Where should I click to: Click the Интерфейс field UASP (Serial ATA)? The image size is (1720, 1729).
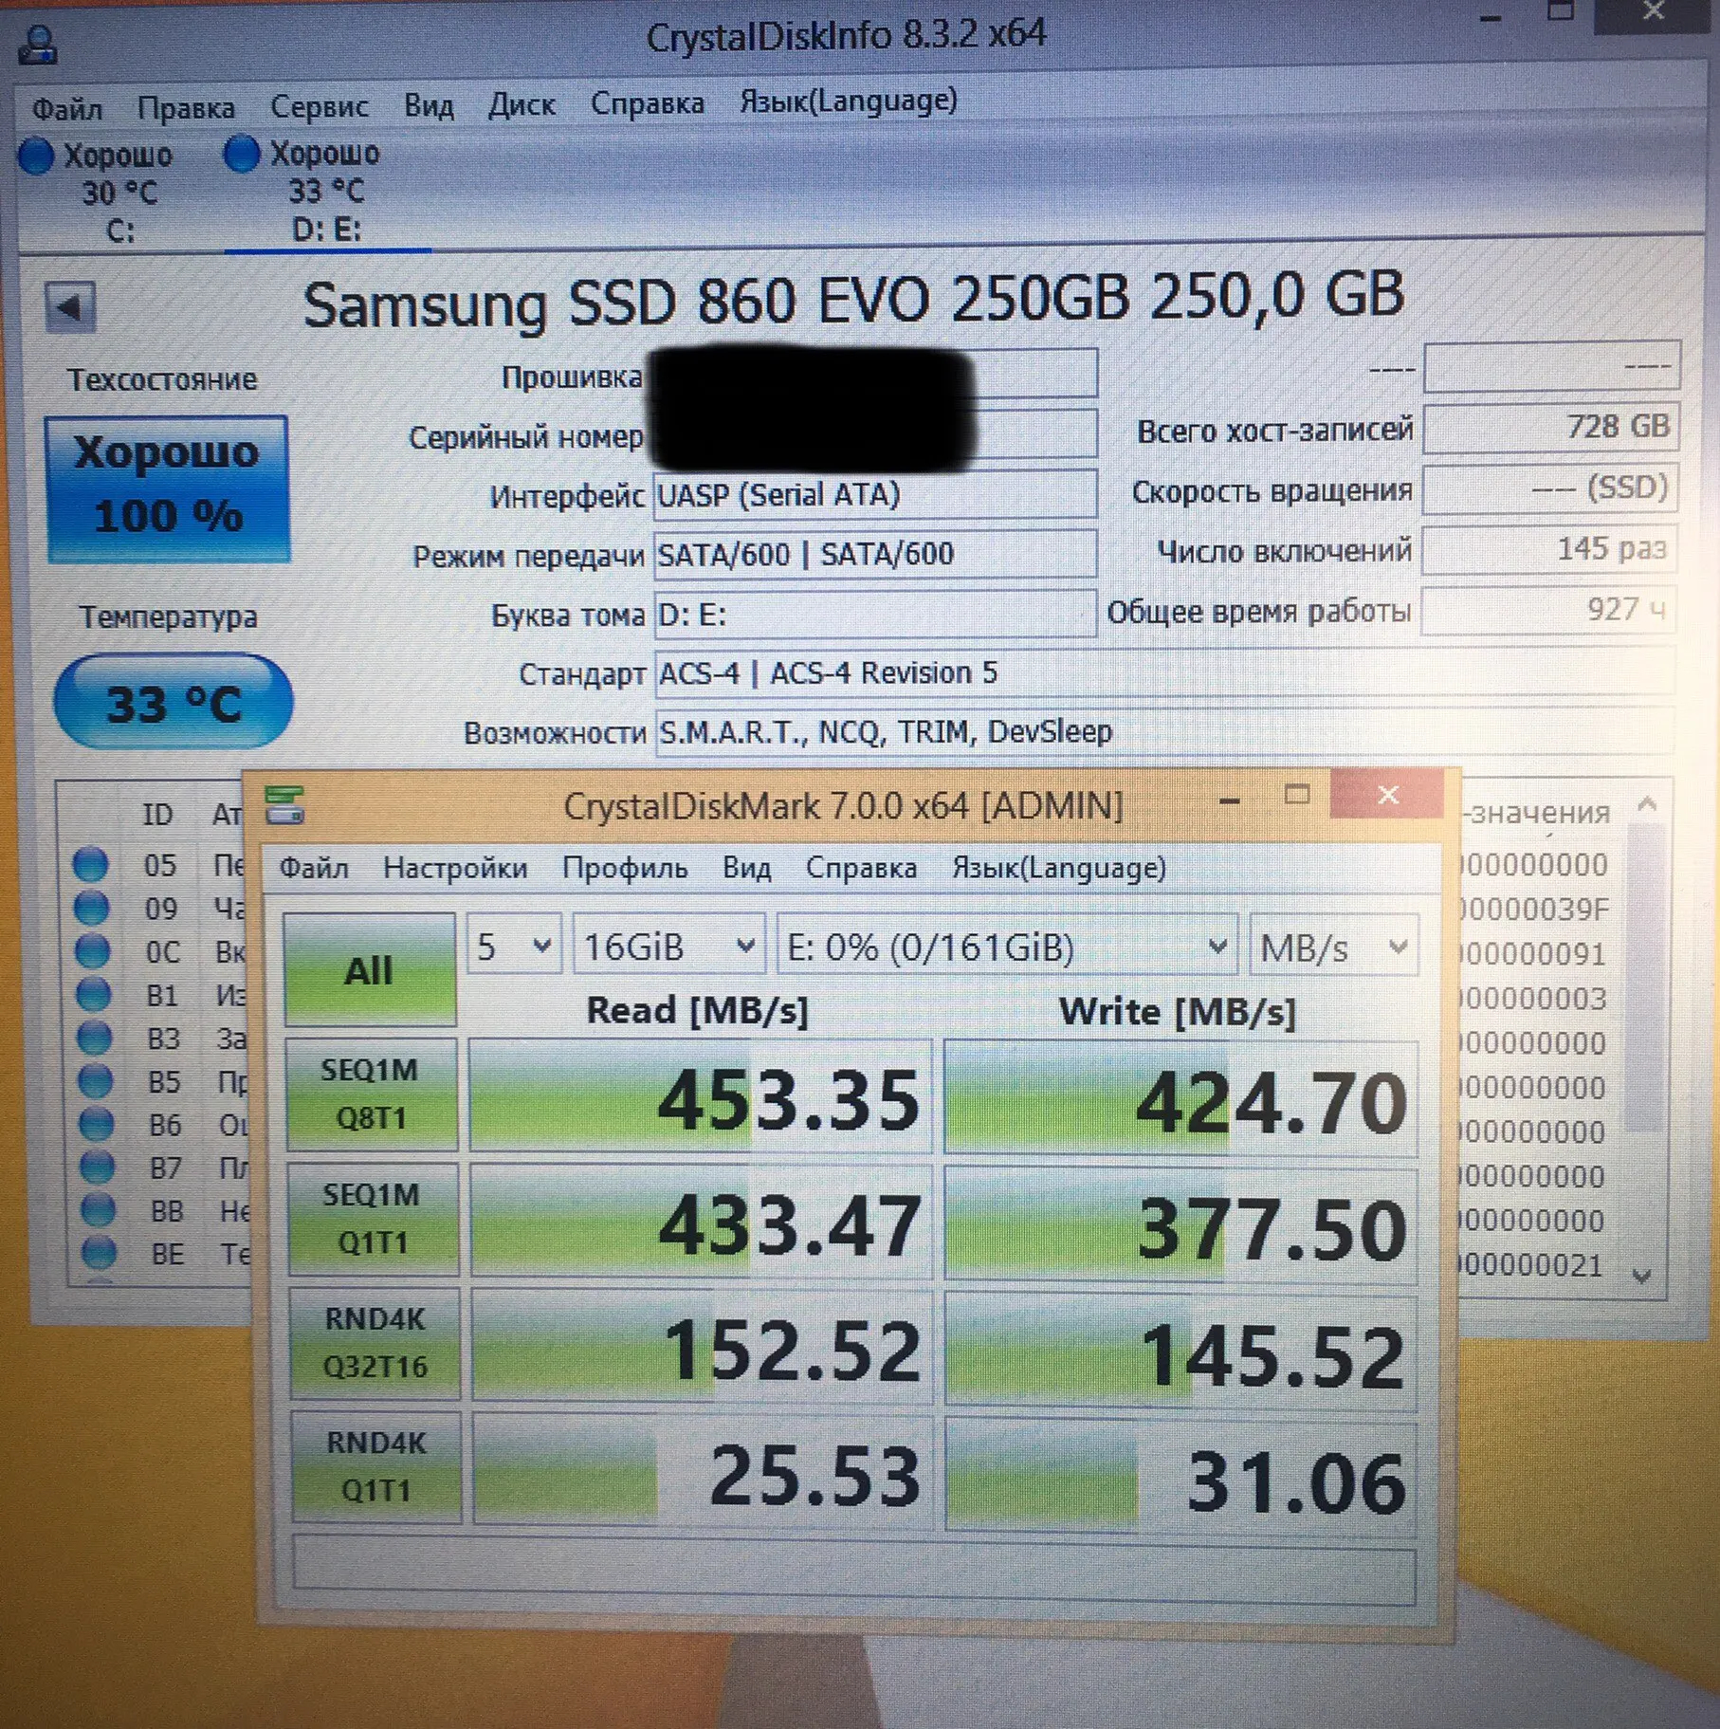click(x=875, y=493)
